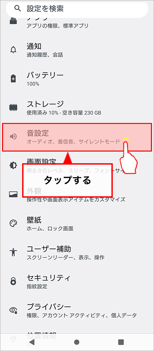Screen dimensions: 154x351
Task: Focus the 設定を検索 search field
Action: pos(77,8)
